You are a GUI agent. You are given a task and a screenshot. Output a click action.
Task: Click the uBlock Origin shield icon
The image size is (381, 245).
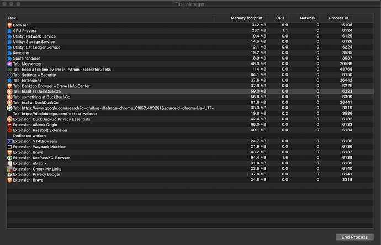(9, 125)
